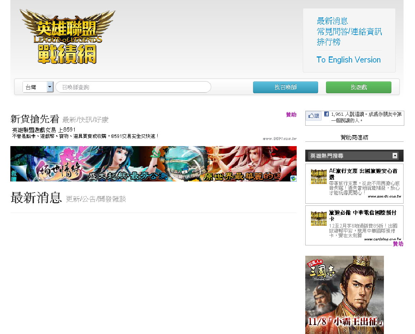Click the Facebook logo icon

(x=327, y=114)
